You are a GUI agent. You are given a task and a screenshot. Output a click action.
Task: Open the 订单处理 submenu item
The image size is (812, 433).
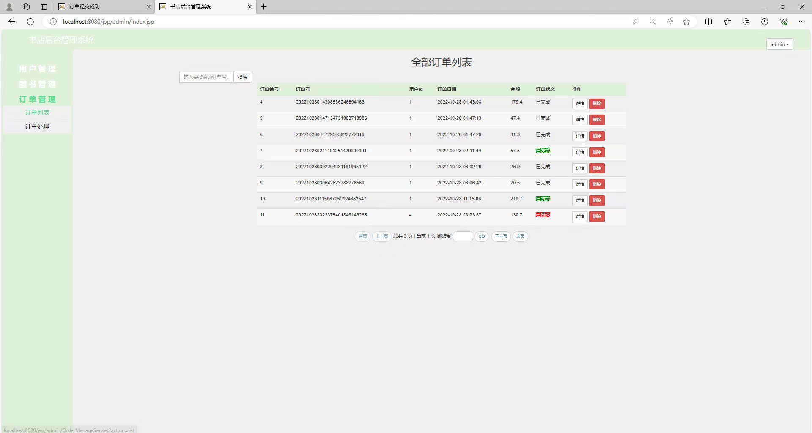[x=37, y=126]
